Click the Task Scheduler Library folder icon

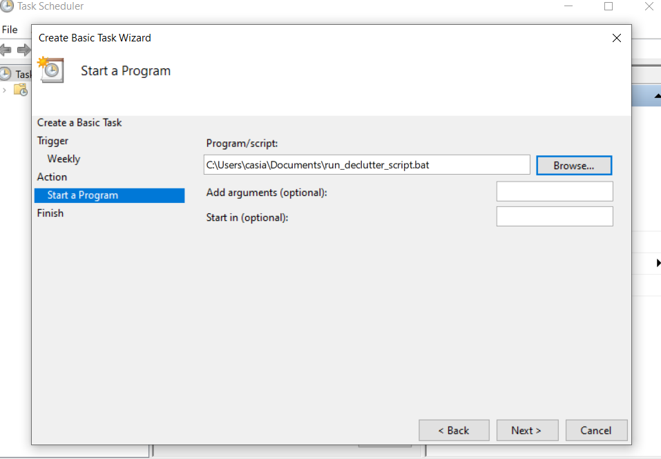[21, 90]
